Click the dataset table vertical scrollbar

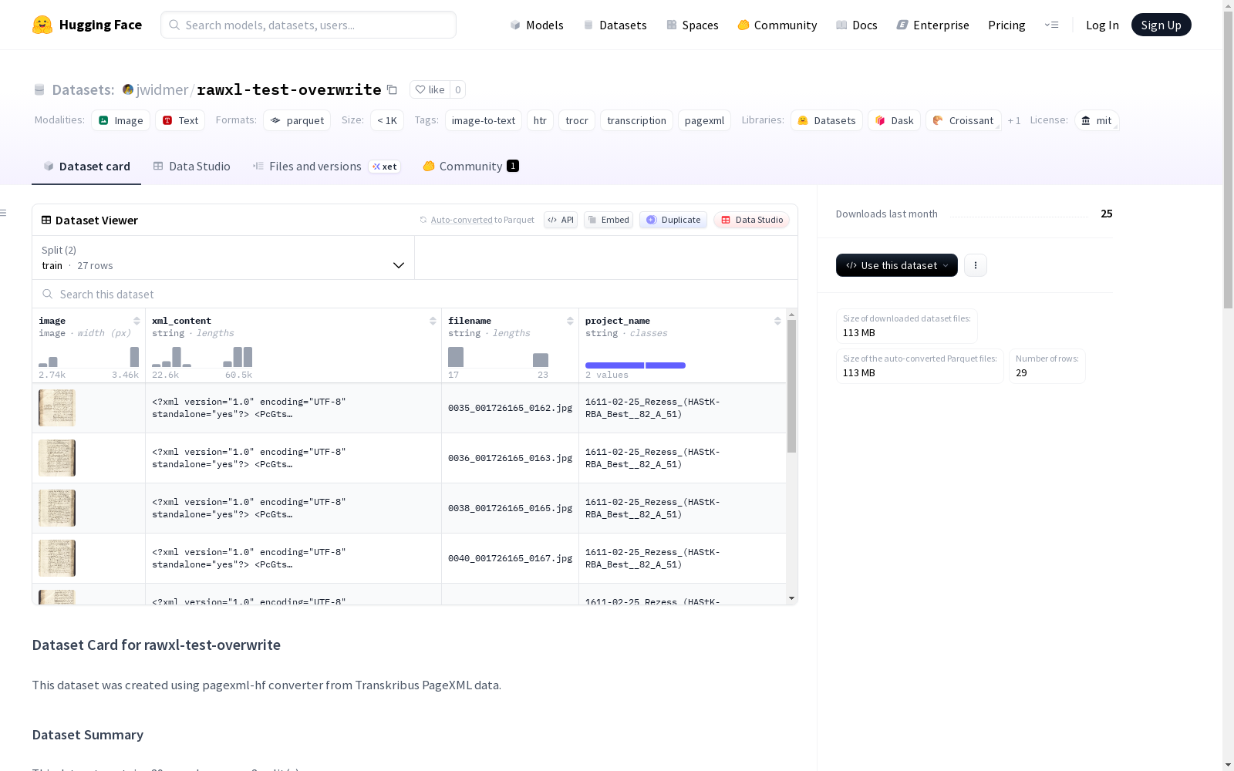point(791,386)
